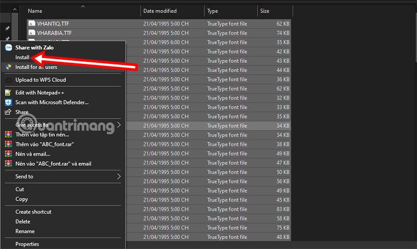417x249 pixels.
Task: Sort files by Date modified column
Action: [x=160, y=11]
